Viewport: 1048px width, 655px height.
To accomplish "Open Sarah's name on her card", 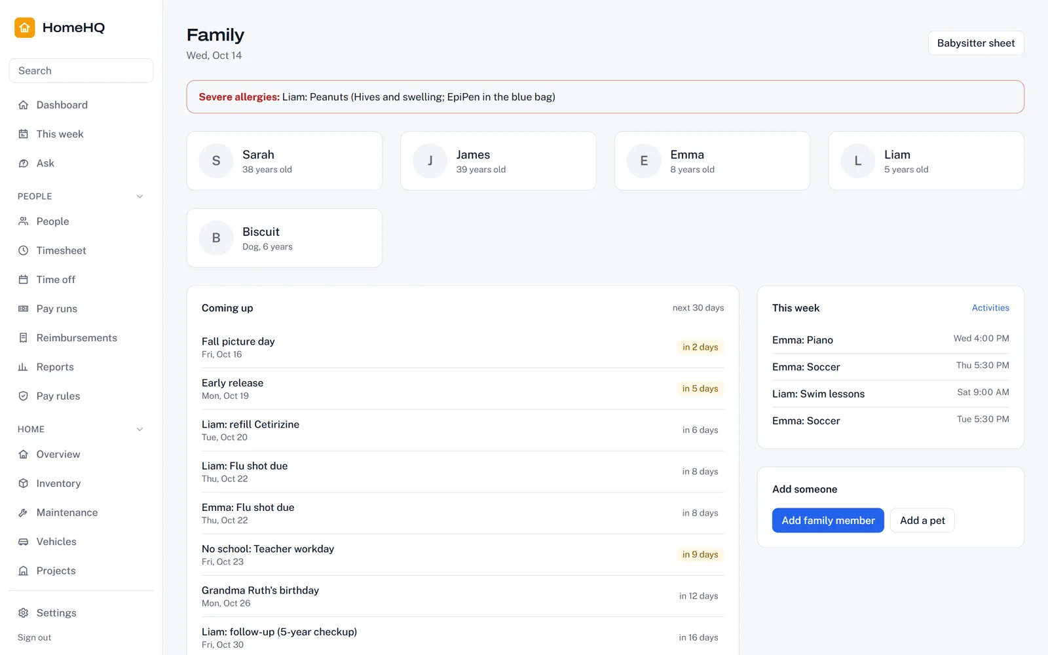I will (x=258, y=155).
